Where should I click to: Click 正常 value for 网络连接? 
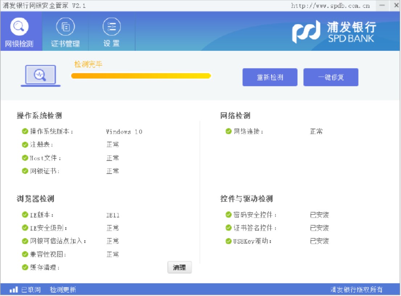coord(317,132)
